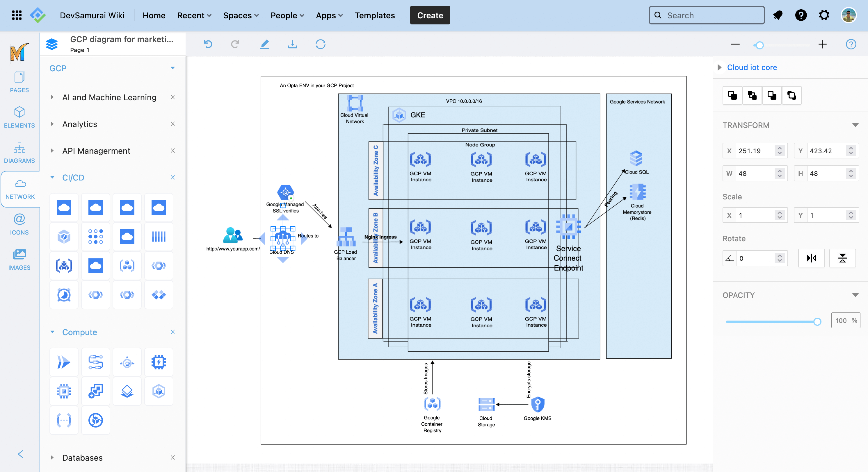Expand the Databases category
The width and height of the screenshot is (868, 472).
coord(52,457)
